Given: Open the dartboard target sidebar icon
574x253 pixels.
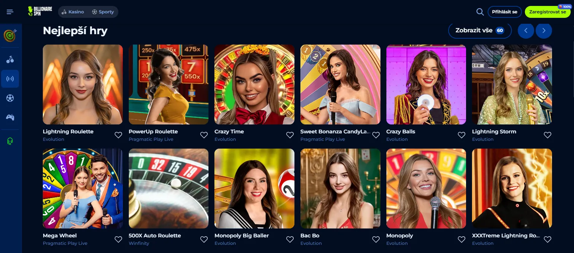Looking at the screenshot, I should 10,36.
